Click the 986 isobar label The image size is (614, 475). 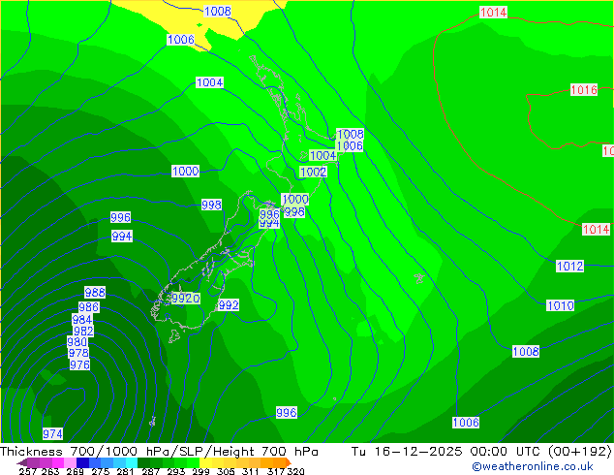pos(88,307)
